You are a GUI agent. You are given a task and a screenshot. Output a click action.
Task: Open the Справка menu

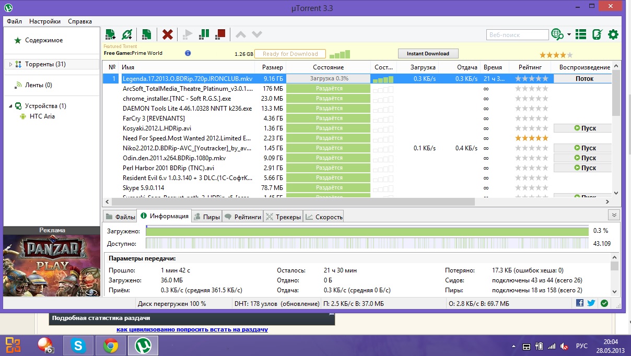80,21
